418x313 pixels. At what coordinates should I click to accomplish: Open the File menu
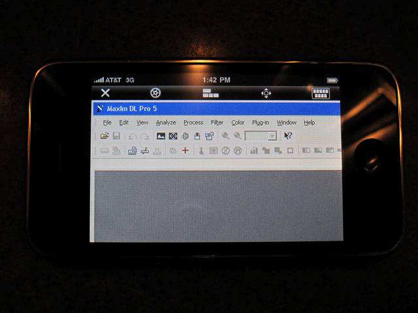pyautogui.click(x=107, y=123)
